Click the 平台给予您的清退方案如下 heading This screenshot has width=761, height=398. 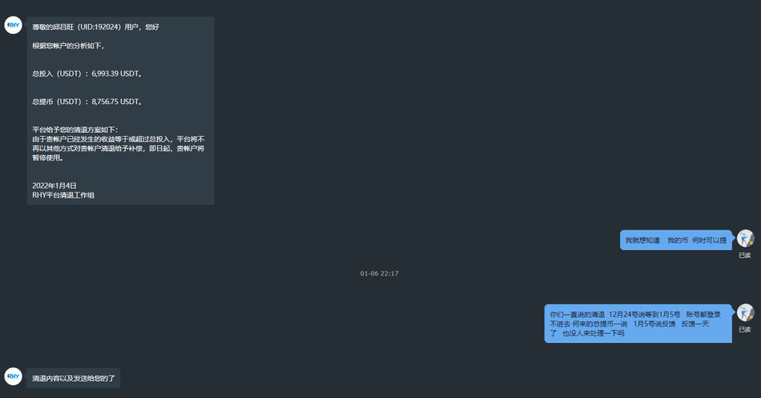point(75,129)
